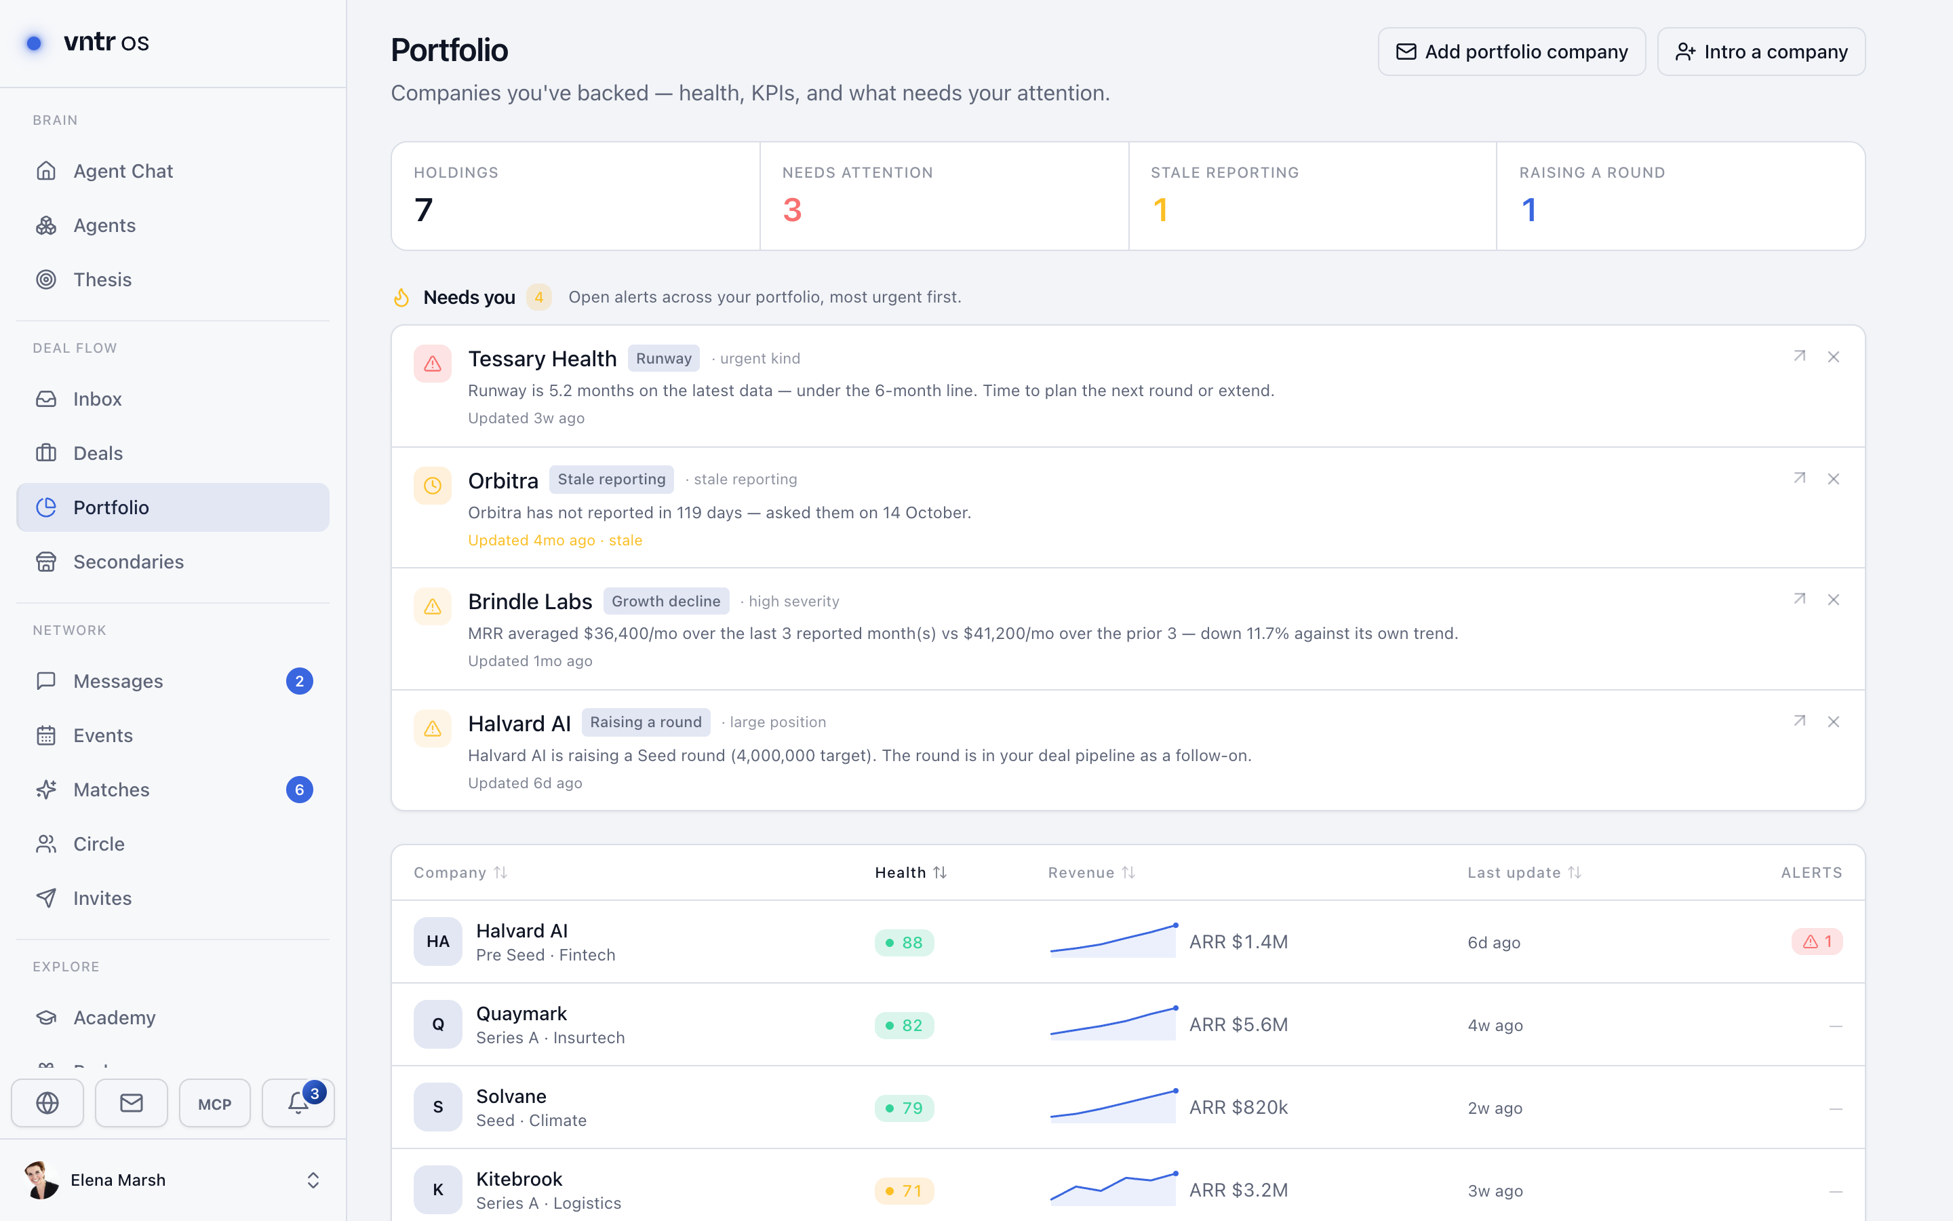
Task: Expand the Elena Marsh account switcher
Action: 174,1180
